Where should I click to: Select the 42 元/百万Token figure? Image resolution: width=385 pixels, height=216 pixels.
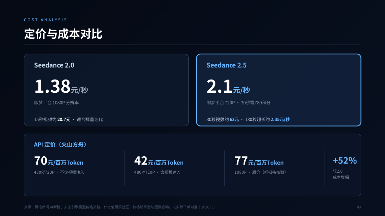pyautogui.click(x=159, y=161)
